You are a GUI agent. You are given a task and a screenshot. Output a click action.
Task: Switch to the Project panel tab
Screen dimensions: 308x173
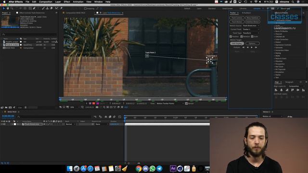pos(5,13)
